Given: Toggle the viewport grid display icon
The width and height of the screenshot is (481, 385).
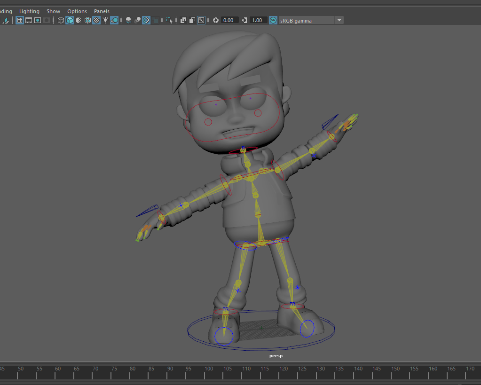Looking at the screenshot, I should pyautogui.click(x=20, y=20).
